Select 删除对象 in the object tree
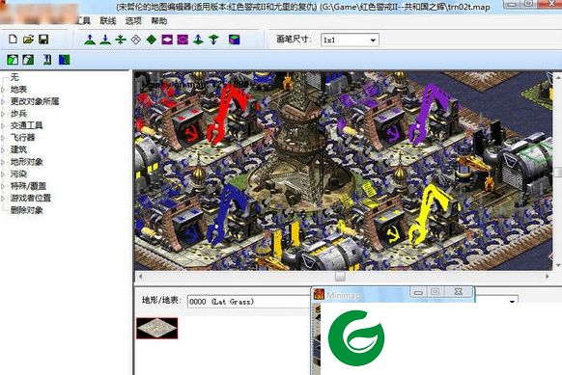This screenshot has height=375, width=562. [x=26, y=210]
